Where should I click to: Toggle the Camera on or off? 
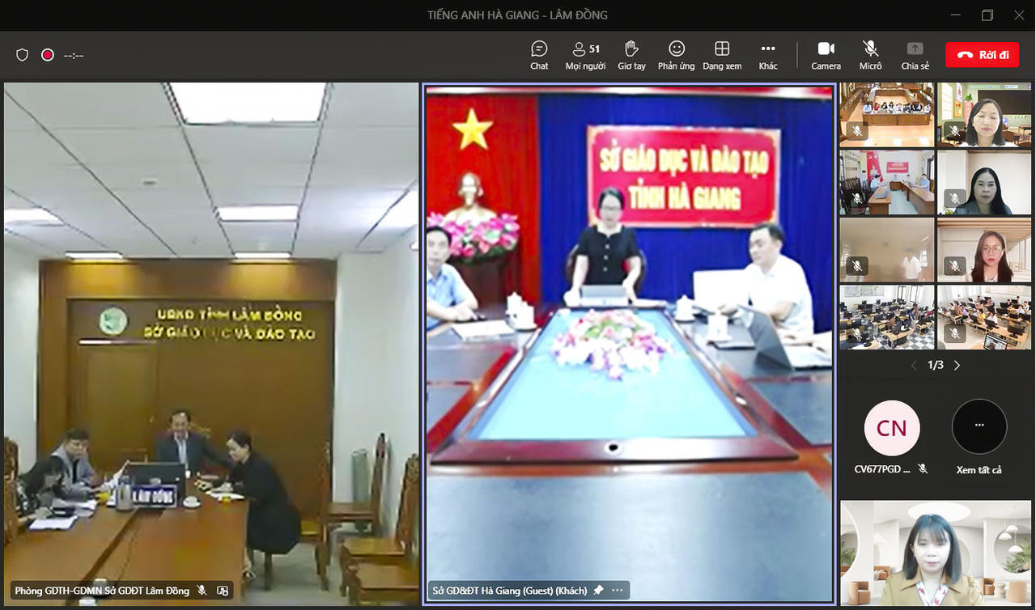pos(826,55)
